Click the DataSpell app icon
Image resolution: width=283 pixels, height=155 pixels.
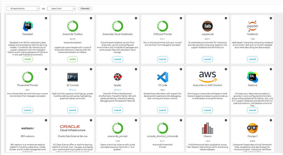[28, 26]
